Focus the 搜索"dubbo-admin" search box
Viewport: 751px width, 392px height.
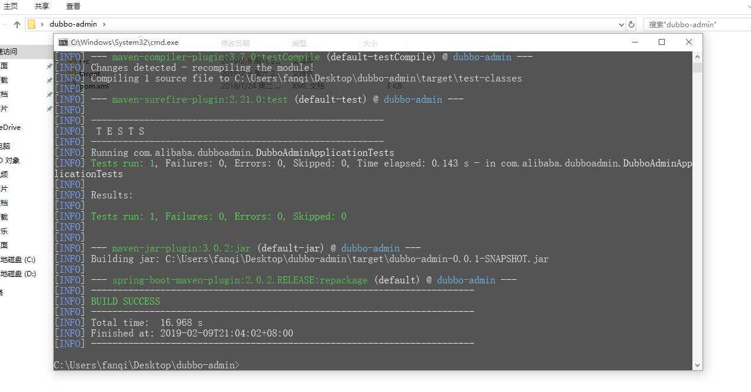click(697, 24)
